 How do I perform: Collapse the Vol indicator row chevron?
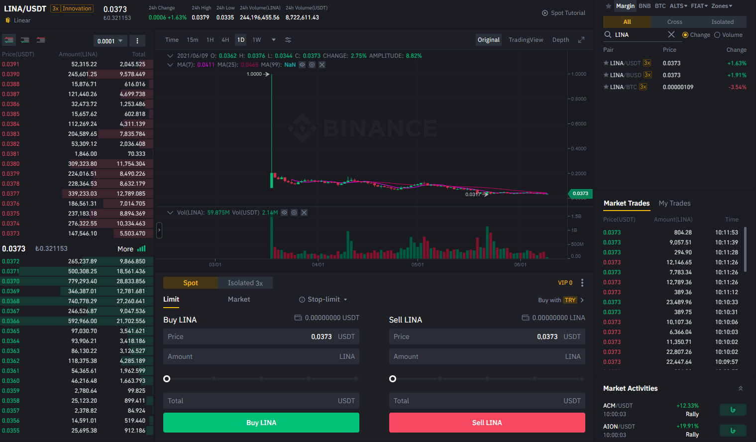(x=170, y=213)
